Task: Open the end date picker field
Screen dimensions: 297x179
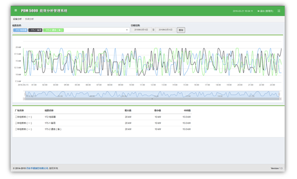Action: [x=165, y=30]
